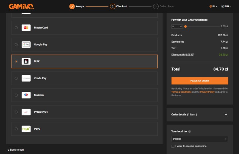Image resolution: width=239 pixels, height=154 pixels.
Task: Go to Koszyk step label
Action: click(x=80, y=6)
